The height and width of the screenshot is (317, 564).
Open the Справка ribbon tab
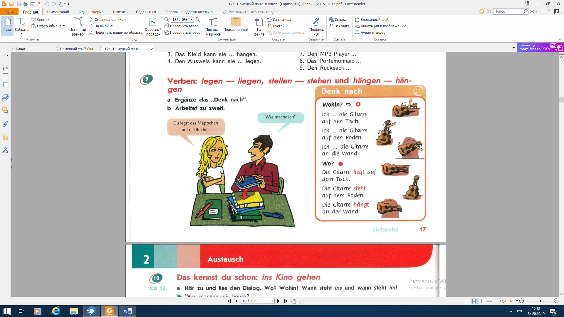171,12
